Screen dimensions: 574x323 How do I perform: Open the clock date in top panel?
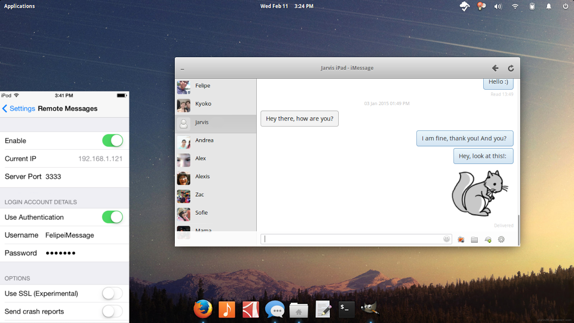(286, 6)
